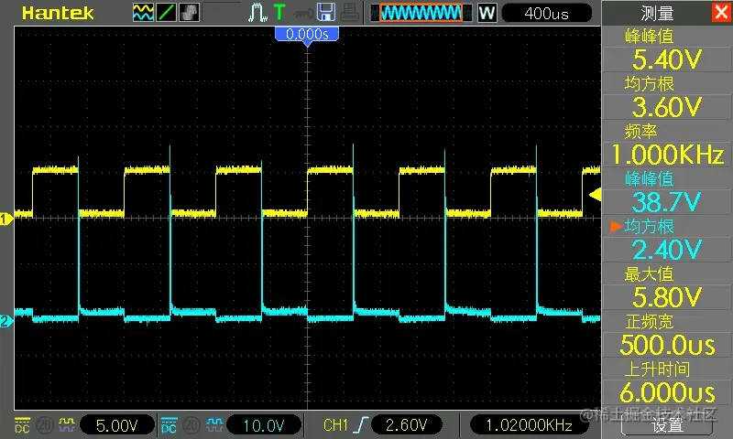Click the 设置 settings button
Screen dimensions: 733x439
click(x=667, y=425)
